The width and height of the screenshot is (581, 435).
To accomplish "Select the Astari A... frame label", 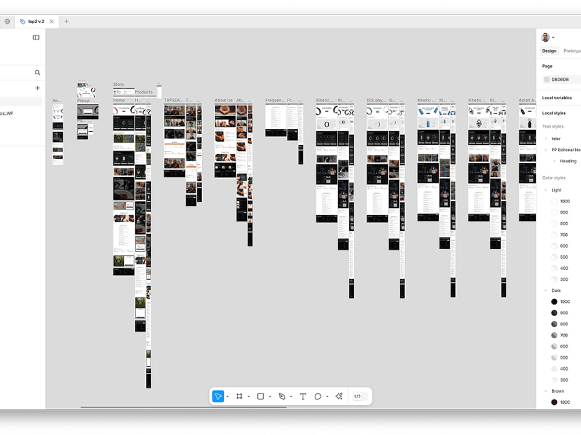I will coord(527,100).
